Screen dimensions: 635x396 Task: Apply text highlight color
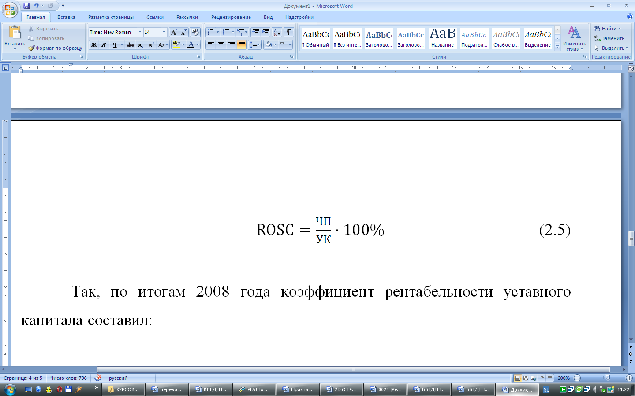tap(176, 45)
